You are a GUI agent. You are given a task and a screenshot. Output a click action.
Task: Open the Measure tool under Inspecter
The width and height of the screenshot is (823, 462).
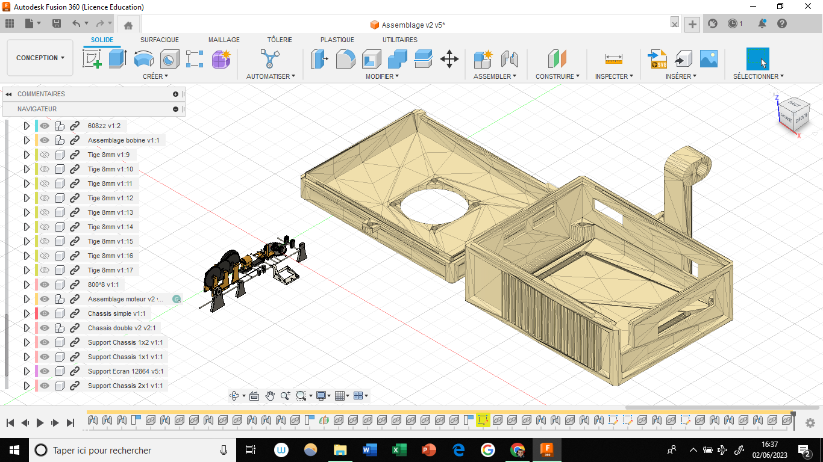tap(614, 59)
